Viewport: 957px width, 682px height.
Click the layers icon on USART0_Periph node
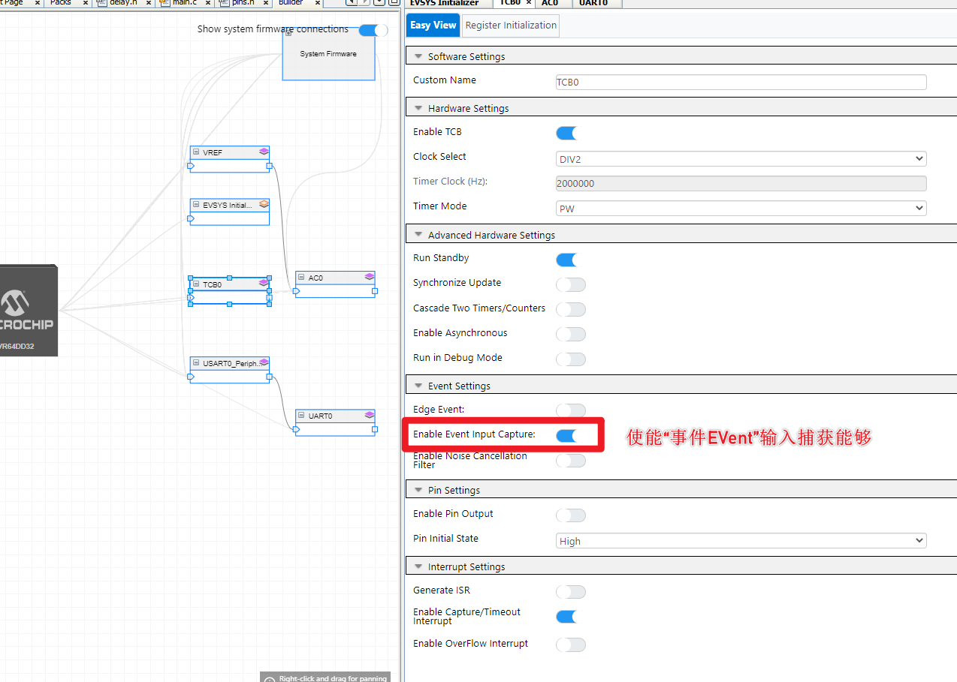click(264, 362)
